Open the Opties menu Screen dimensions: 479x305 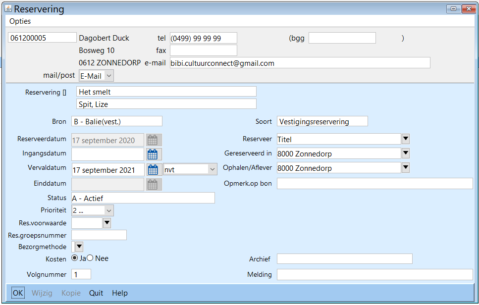20,21
